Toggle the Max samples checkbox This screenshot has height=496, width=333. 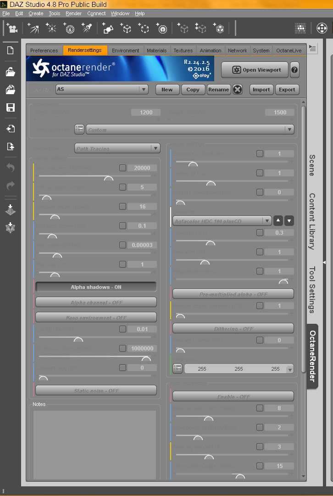coord(122,168)
